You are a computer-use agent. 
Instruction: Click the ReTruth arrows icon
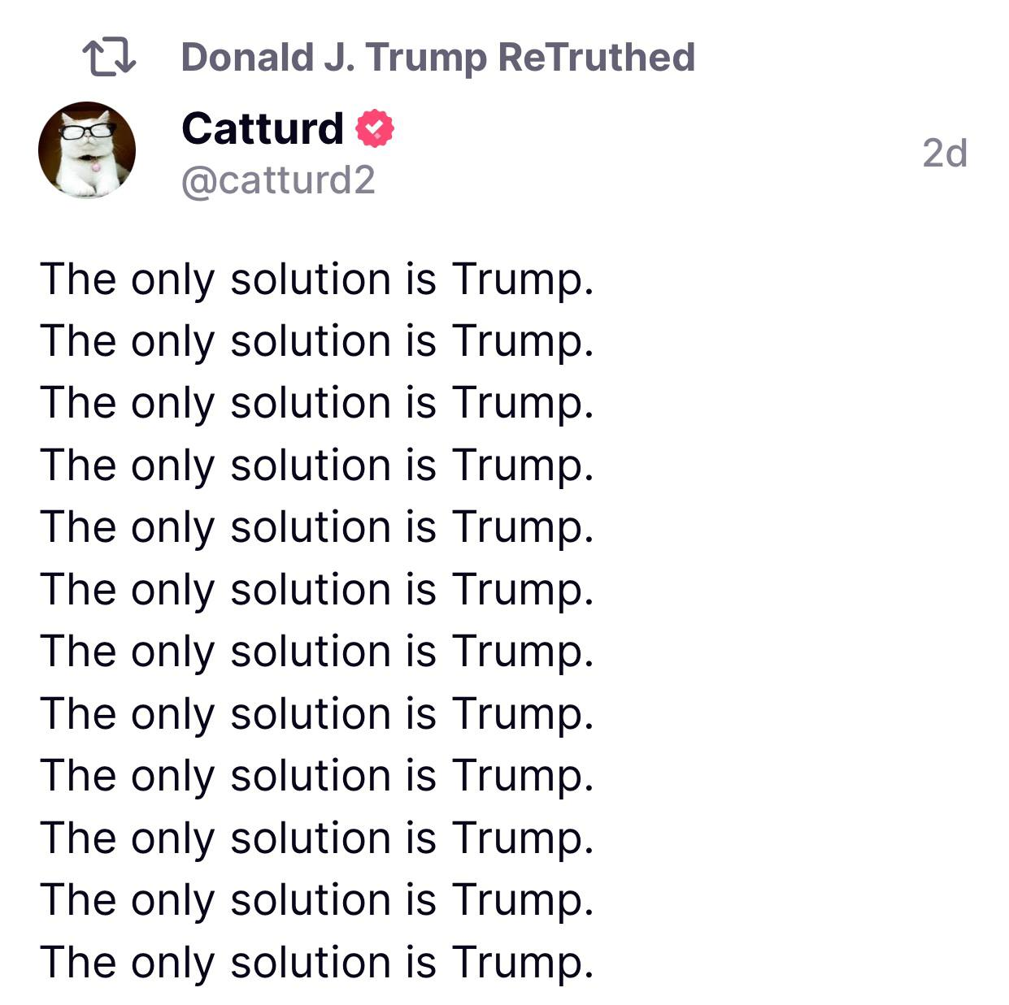(109, 58)
